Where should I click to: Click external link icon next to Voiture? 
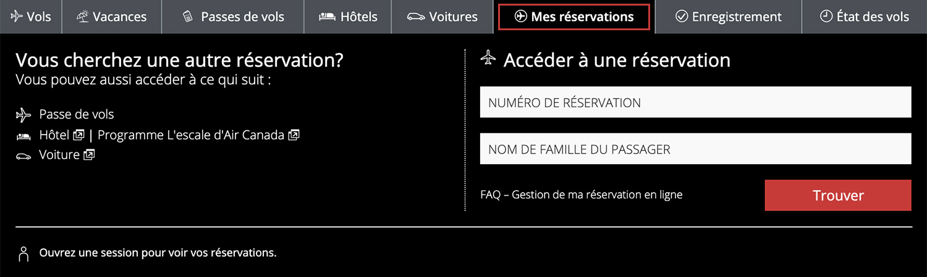tap(89, 155)
